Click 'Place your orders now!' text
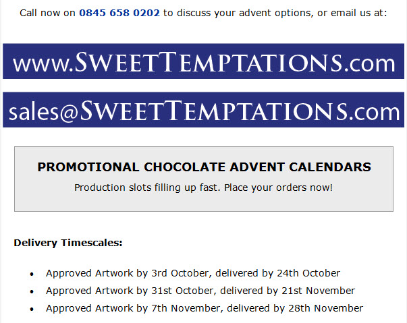The image size is (407, 323). pyautogui.click(x=278, y=187)
